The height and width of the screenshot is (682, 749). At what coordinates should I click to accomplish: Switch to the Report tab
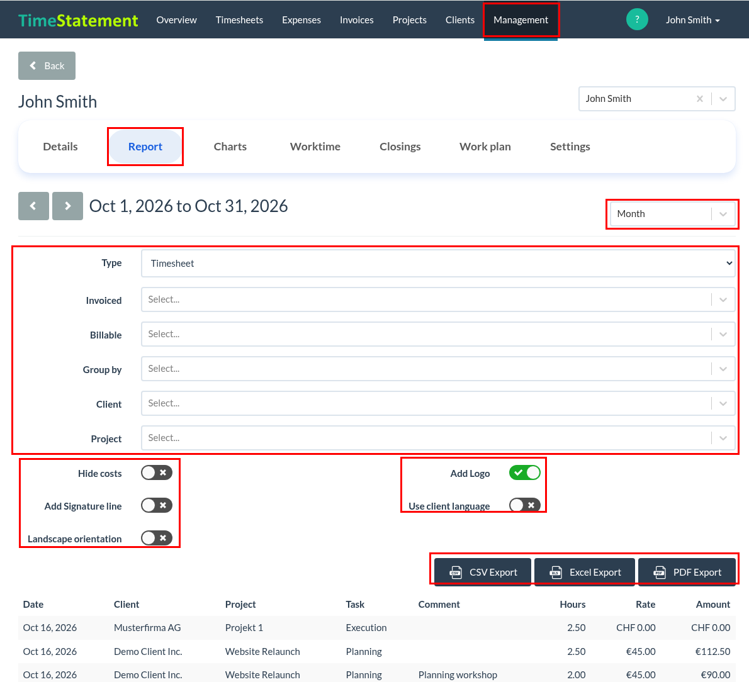tap(145, 147)
